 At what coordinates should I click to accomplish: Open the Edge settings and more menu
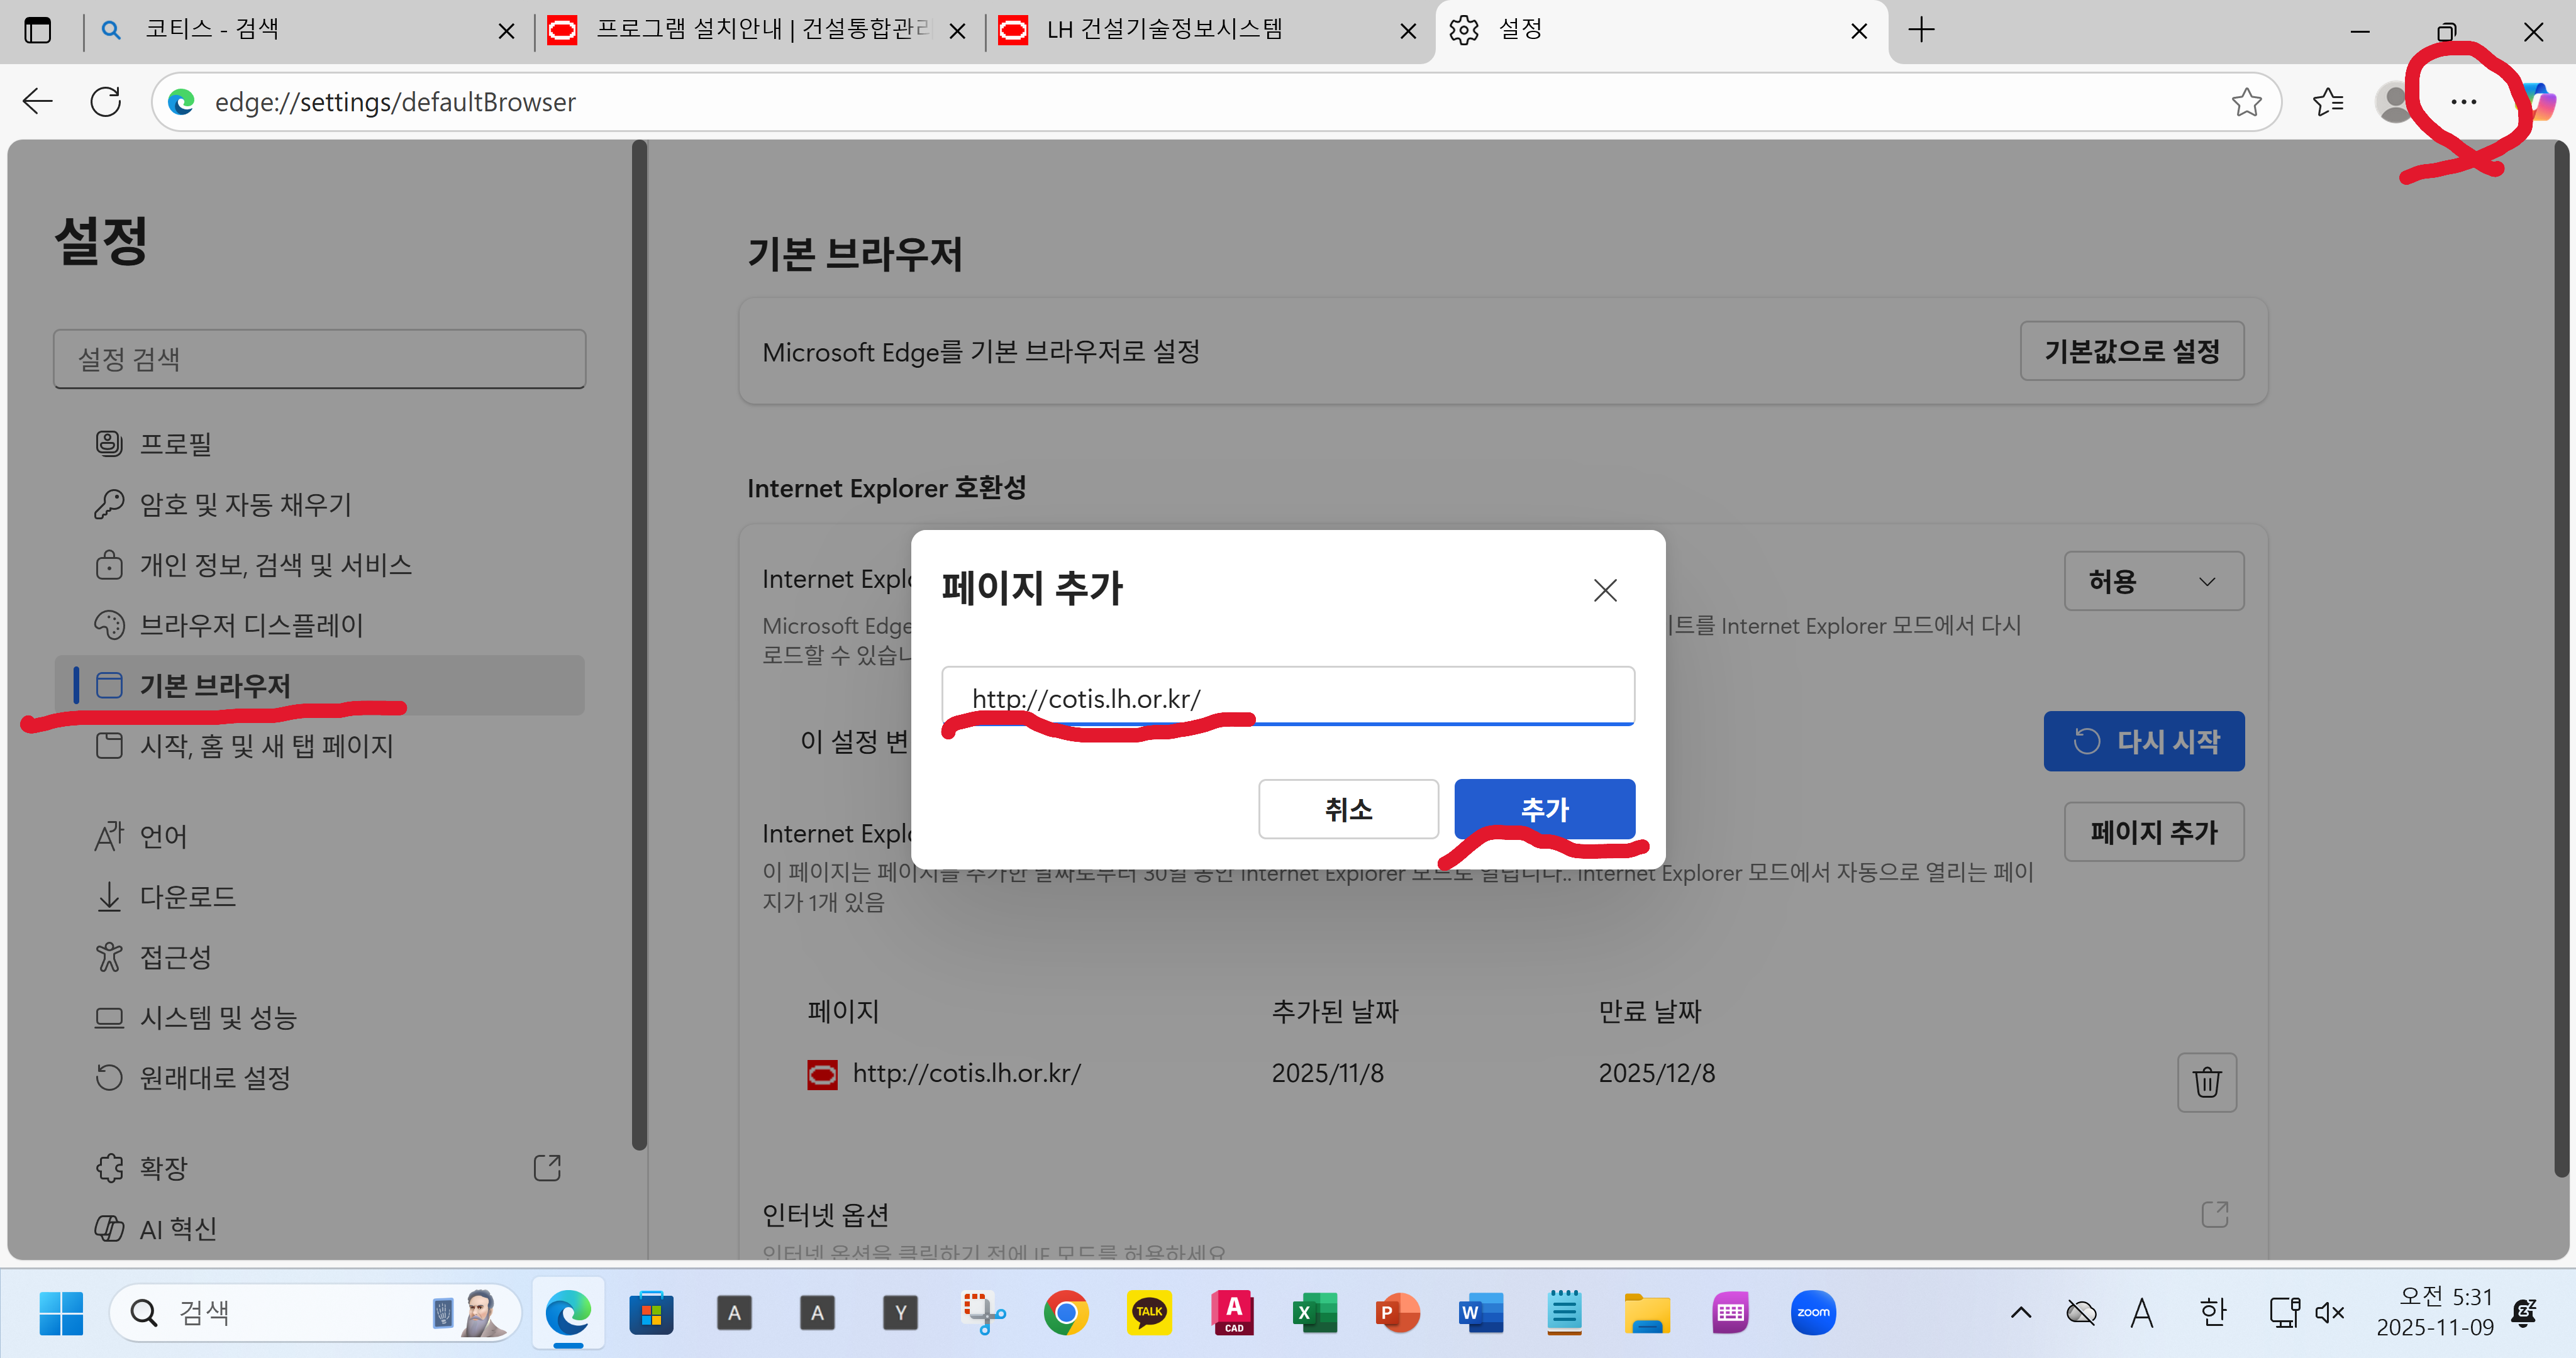(x=2463, y=102)
